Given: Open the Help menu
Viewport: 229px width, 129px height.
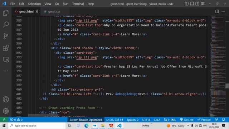Looking at the screenshot, I should click(x=91, y=4).
